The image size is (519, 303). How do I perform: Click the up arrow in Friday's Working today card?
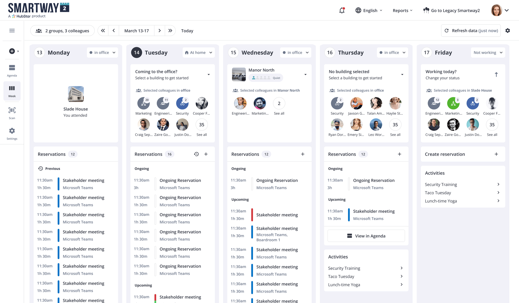[x=496, y=75]
